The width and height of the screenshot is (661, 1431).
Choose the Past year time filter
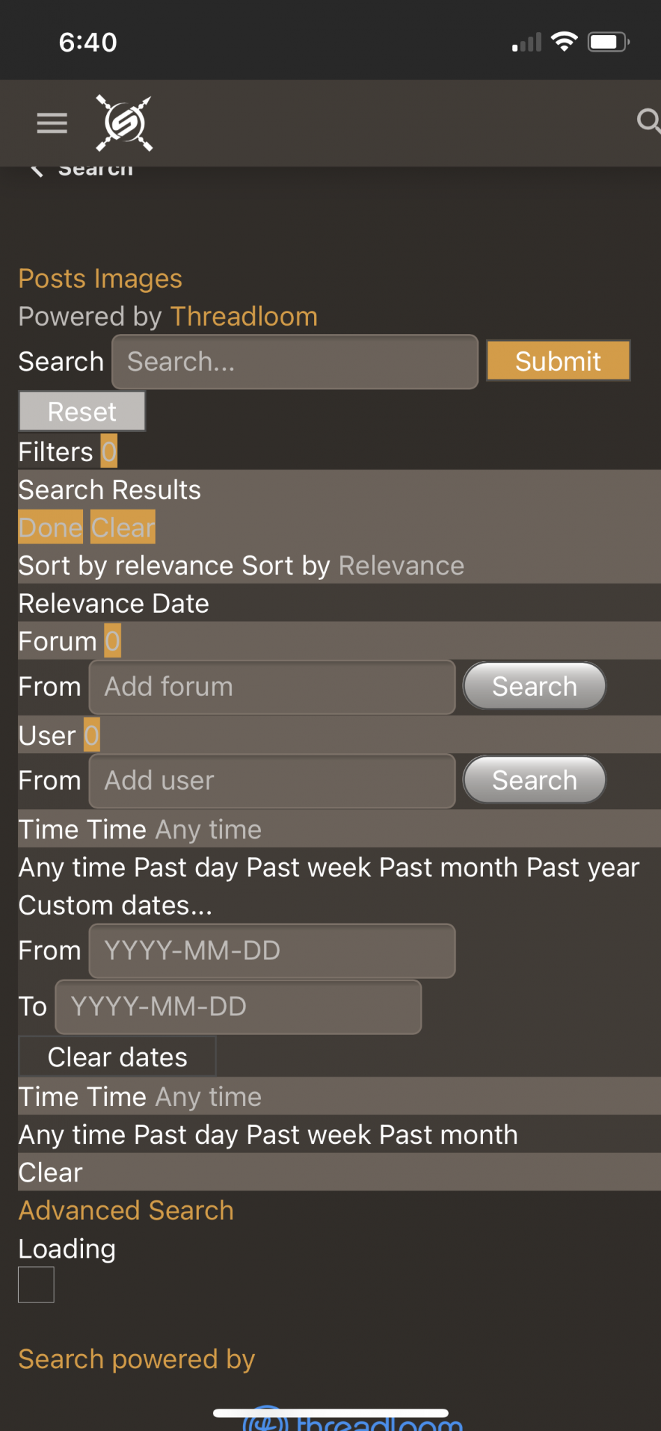pyautogui.click(x=583, y=867)
